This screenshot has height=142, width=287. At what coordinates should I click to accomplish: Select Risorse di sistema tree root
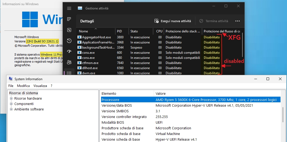click(24, 93)
